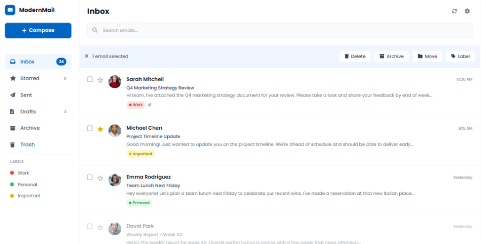Screen dimensions: 481x244
Task: Click David Park's avatar photo
Action: [x=115, y=229]
